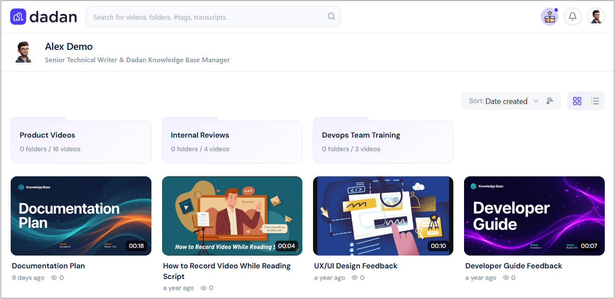The height and width of the screenshot is (299, 615).
Task: Reverse the sort order with arrow icon
Action: tap(550, 101)
